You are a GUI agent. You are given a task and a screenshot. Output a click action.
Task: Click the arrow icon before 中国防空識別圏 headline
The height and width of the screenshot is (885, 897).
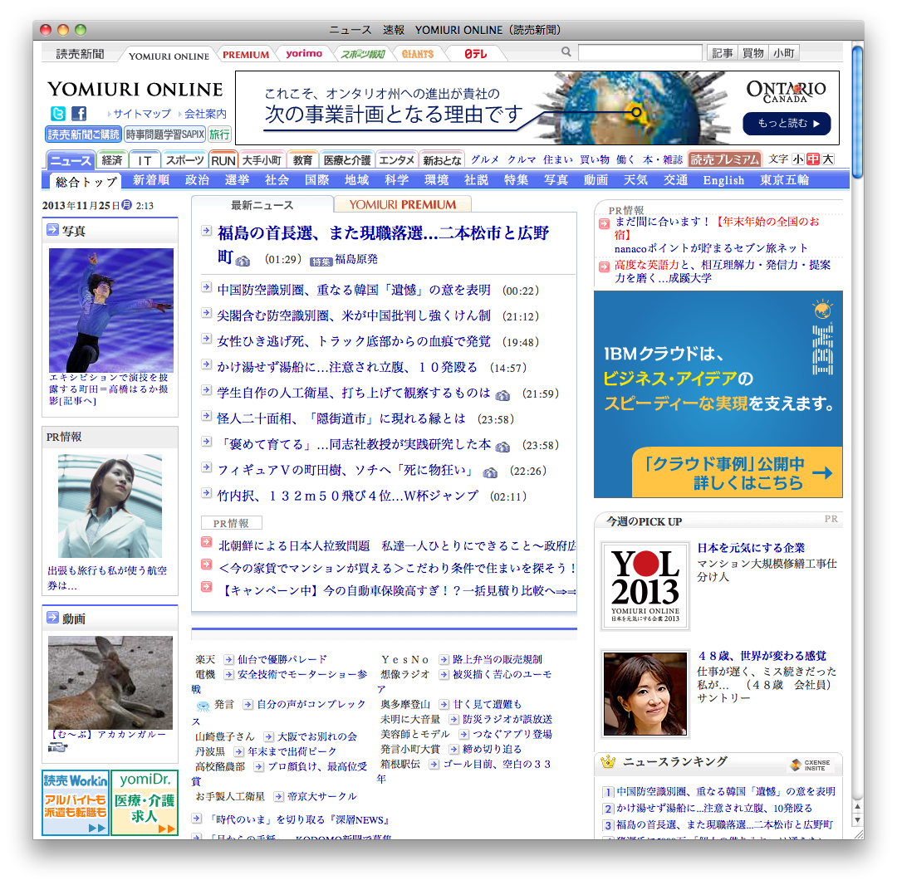207,287
